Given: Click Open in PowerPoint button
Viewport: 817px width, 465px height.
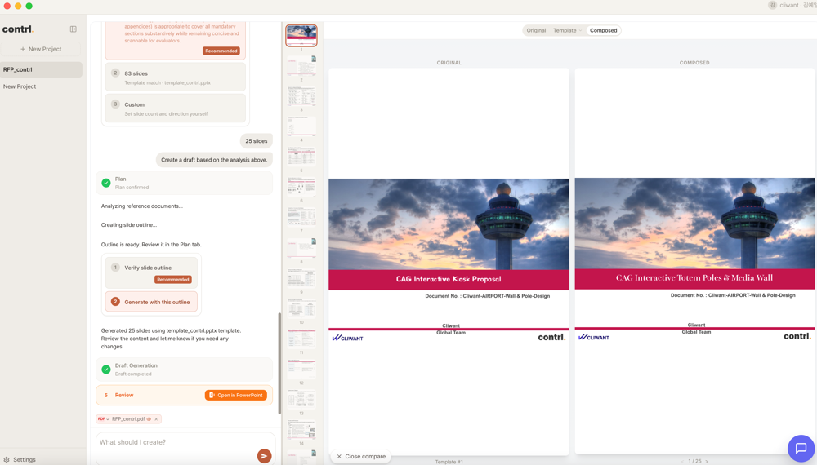Looking at the screenshot, I should (x=235, y=395).
